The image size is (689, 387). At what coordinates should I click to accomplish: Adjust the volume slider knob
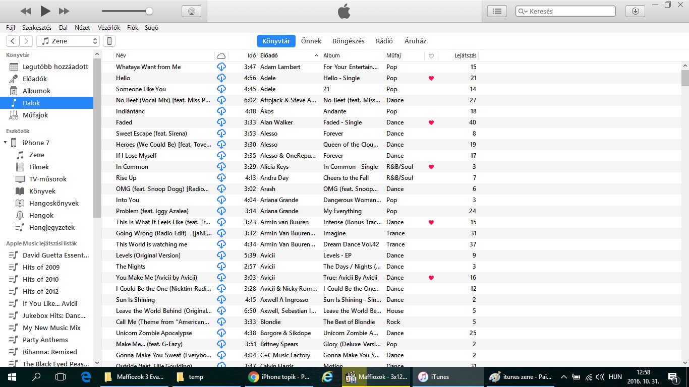[x=149, y=11]
